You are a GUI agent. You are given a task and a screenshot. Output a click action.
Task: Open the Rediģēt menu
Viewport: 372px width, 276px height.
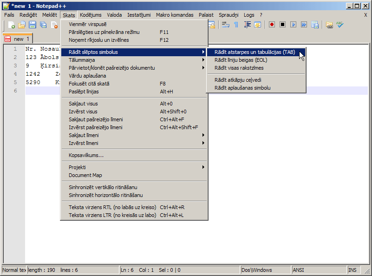[x=28, y=15]
